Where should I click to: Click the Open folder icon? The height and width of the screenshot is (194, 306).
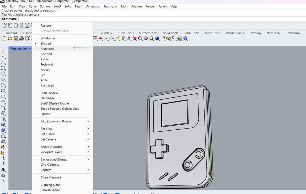10,39
